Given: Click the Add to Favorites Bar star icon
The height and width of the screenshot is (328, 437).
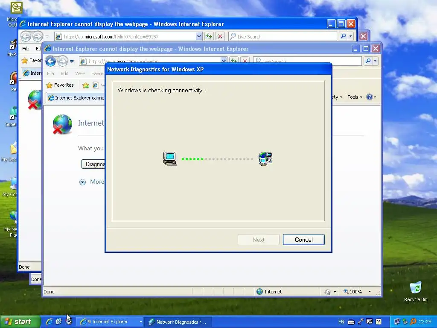Looking at the screenshot, I should (86, 85).
